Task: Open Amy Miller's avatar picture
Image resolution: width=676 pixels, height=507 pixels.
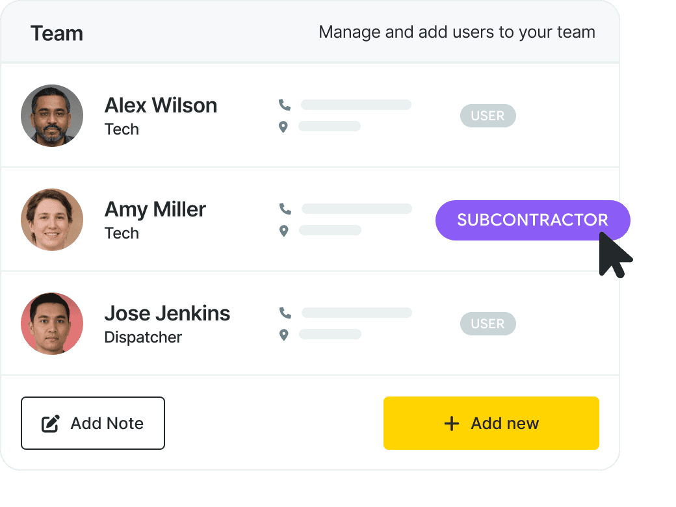Action: pos(52,220)
